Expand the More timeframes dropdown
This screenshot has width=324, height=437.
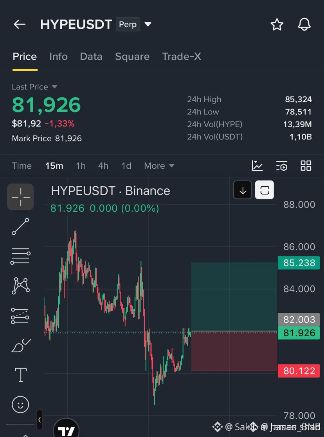[159, 166]
